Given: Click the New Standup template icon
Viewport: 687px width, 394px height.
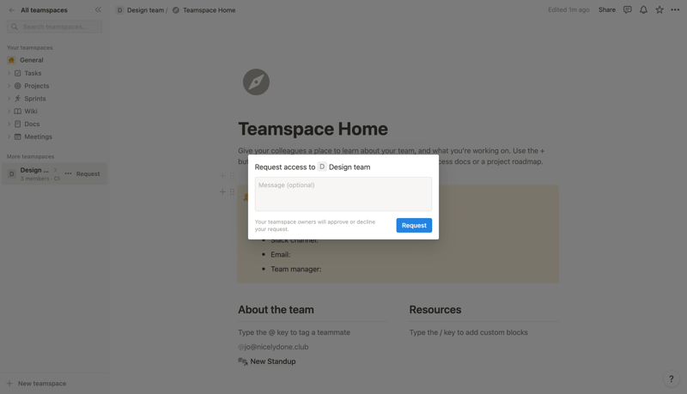Looking at the screenshot, I should pos(243,361).
